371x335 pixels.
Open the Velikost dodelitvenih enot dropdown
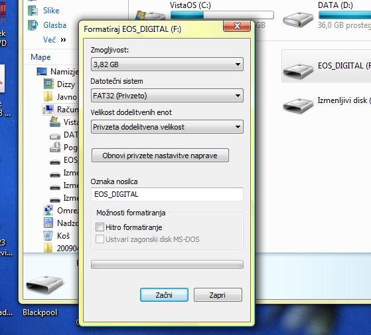tap(167, 127)
